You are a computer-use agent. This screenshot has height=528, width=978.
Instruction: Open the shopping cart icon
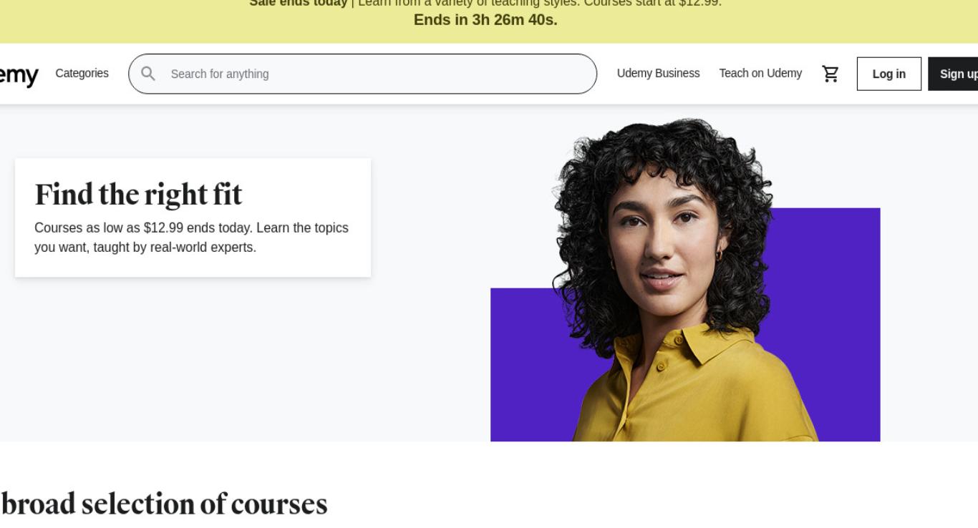click(831, 74)
